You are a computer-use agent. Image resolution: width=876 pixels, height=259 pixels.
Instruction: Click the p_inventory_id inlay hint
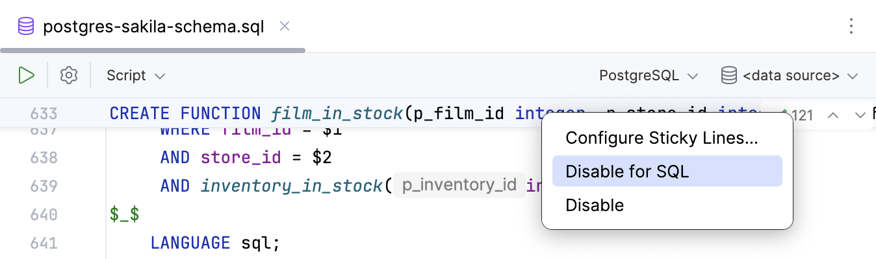(x=459, y=186)
